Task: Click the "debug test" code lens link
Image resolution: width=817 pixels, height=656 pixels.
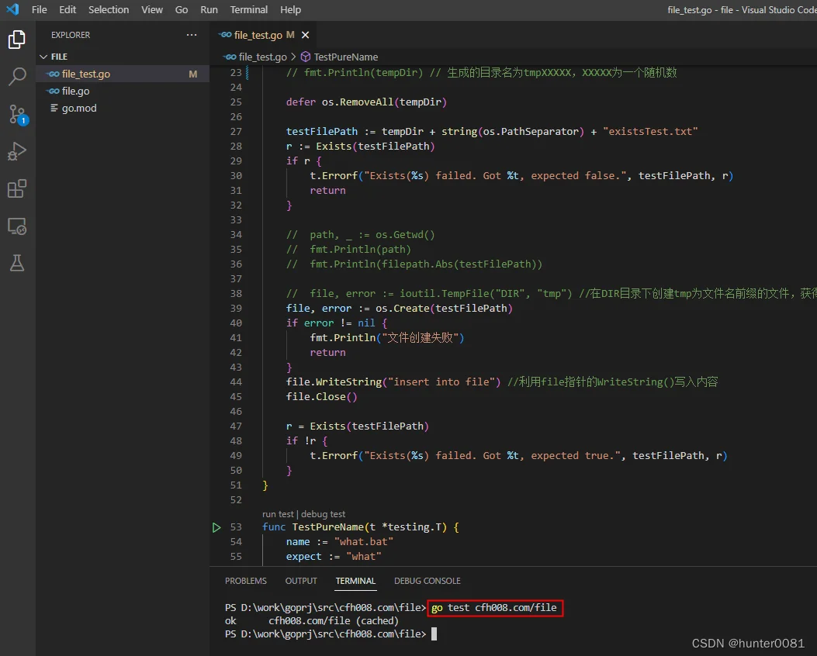Action: click(323, 514)
